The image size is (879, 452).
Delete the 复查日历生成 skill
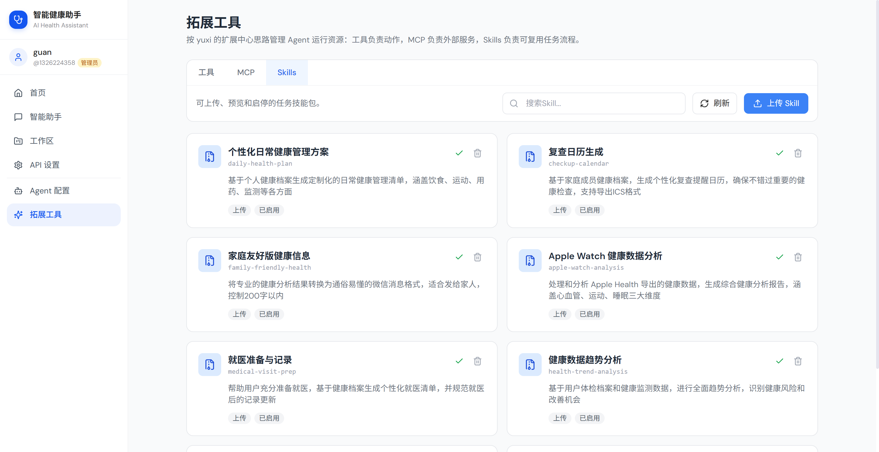click(798, 153)
